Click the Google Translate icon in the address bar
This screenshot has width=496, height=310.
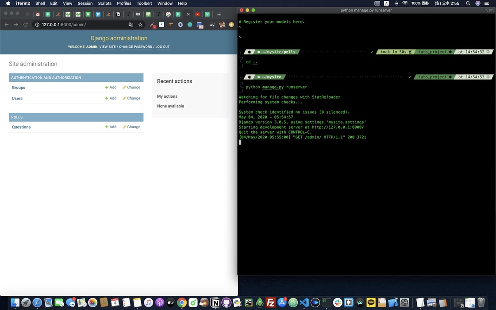131,25
